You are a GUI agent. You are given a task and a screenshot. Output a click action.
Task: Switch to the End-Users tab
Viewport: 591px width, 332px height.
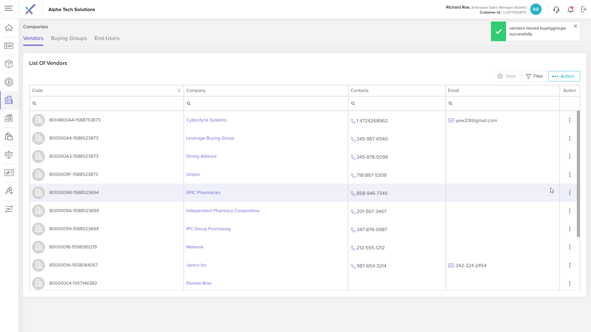107,38
